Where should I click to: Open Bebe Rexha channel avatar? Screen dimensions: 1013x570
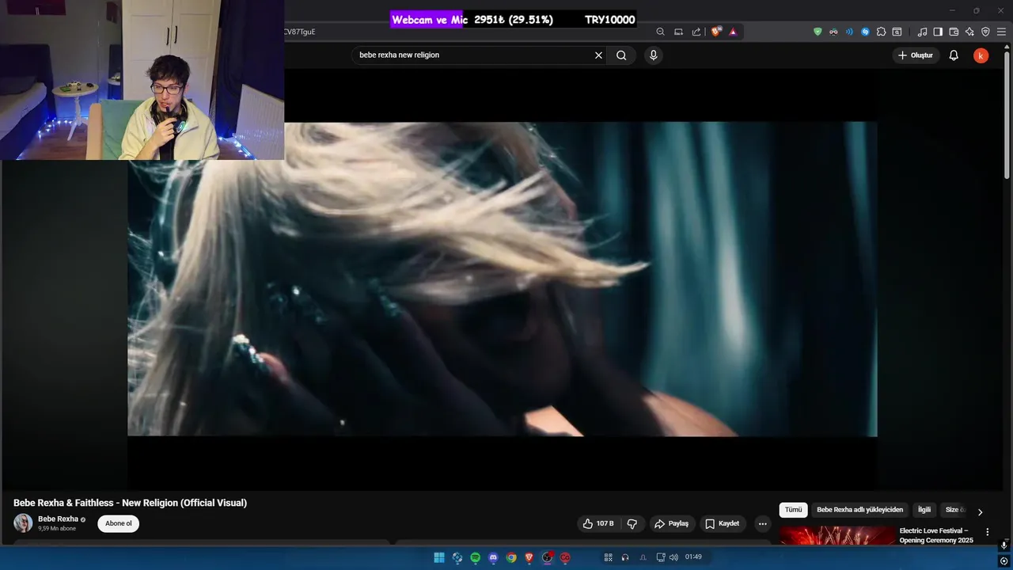coord(23,523)
